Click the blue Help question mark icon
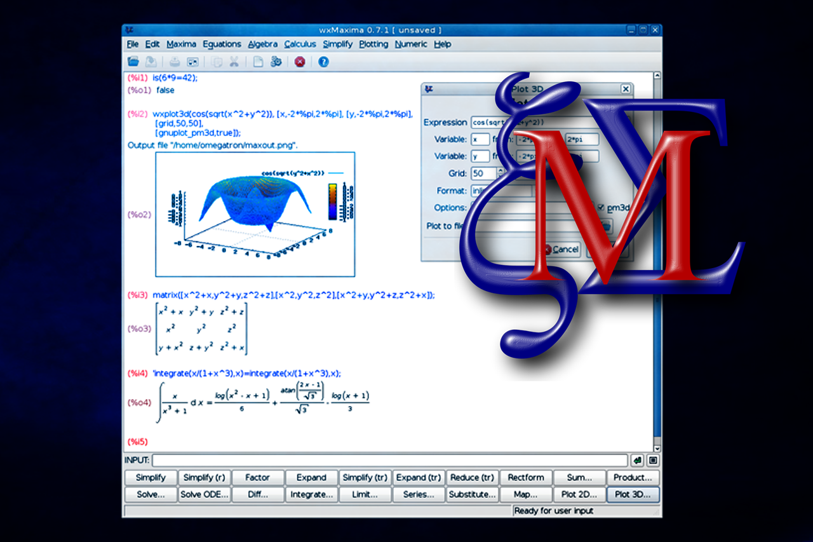This screenshot has height=542, width=813. [323, 62]
